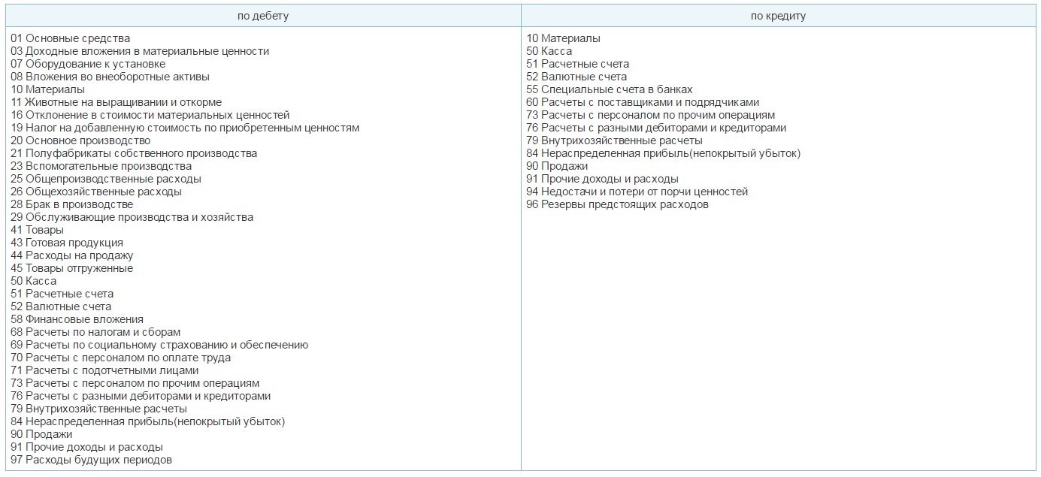Select 26 Общехозяйственные расходы

[x=96, y=192]
